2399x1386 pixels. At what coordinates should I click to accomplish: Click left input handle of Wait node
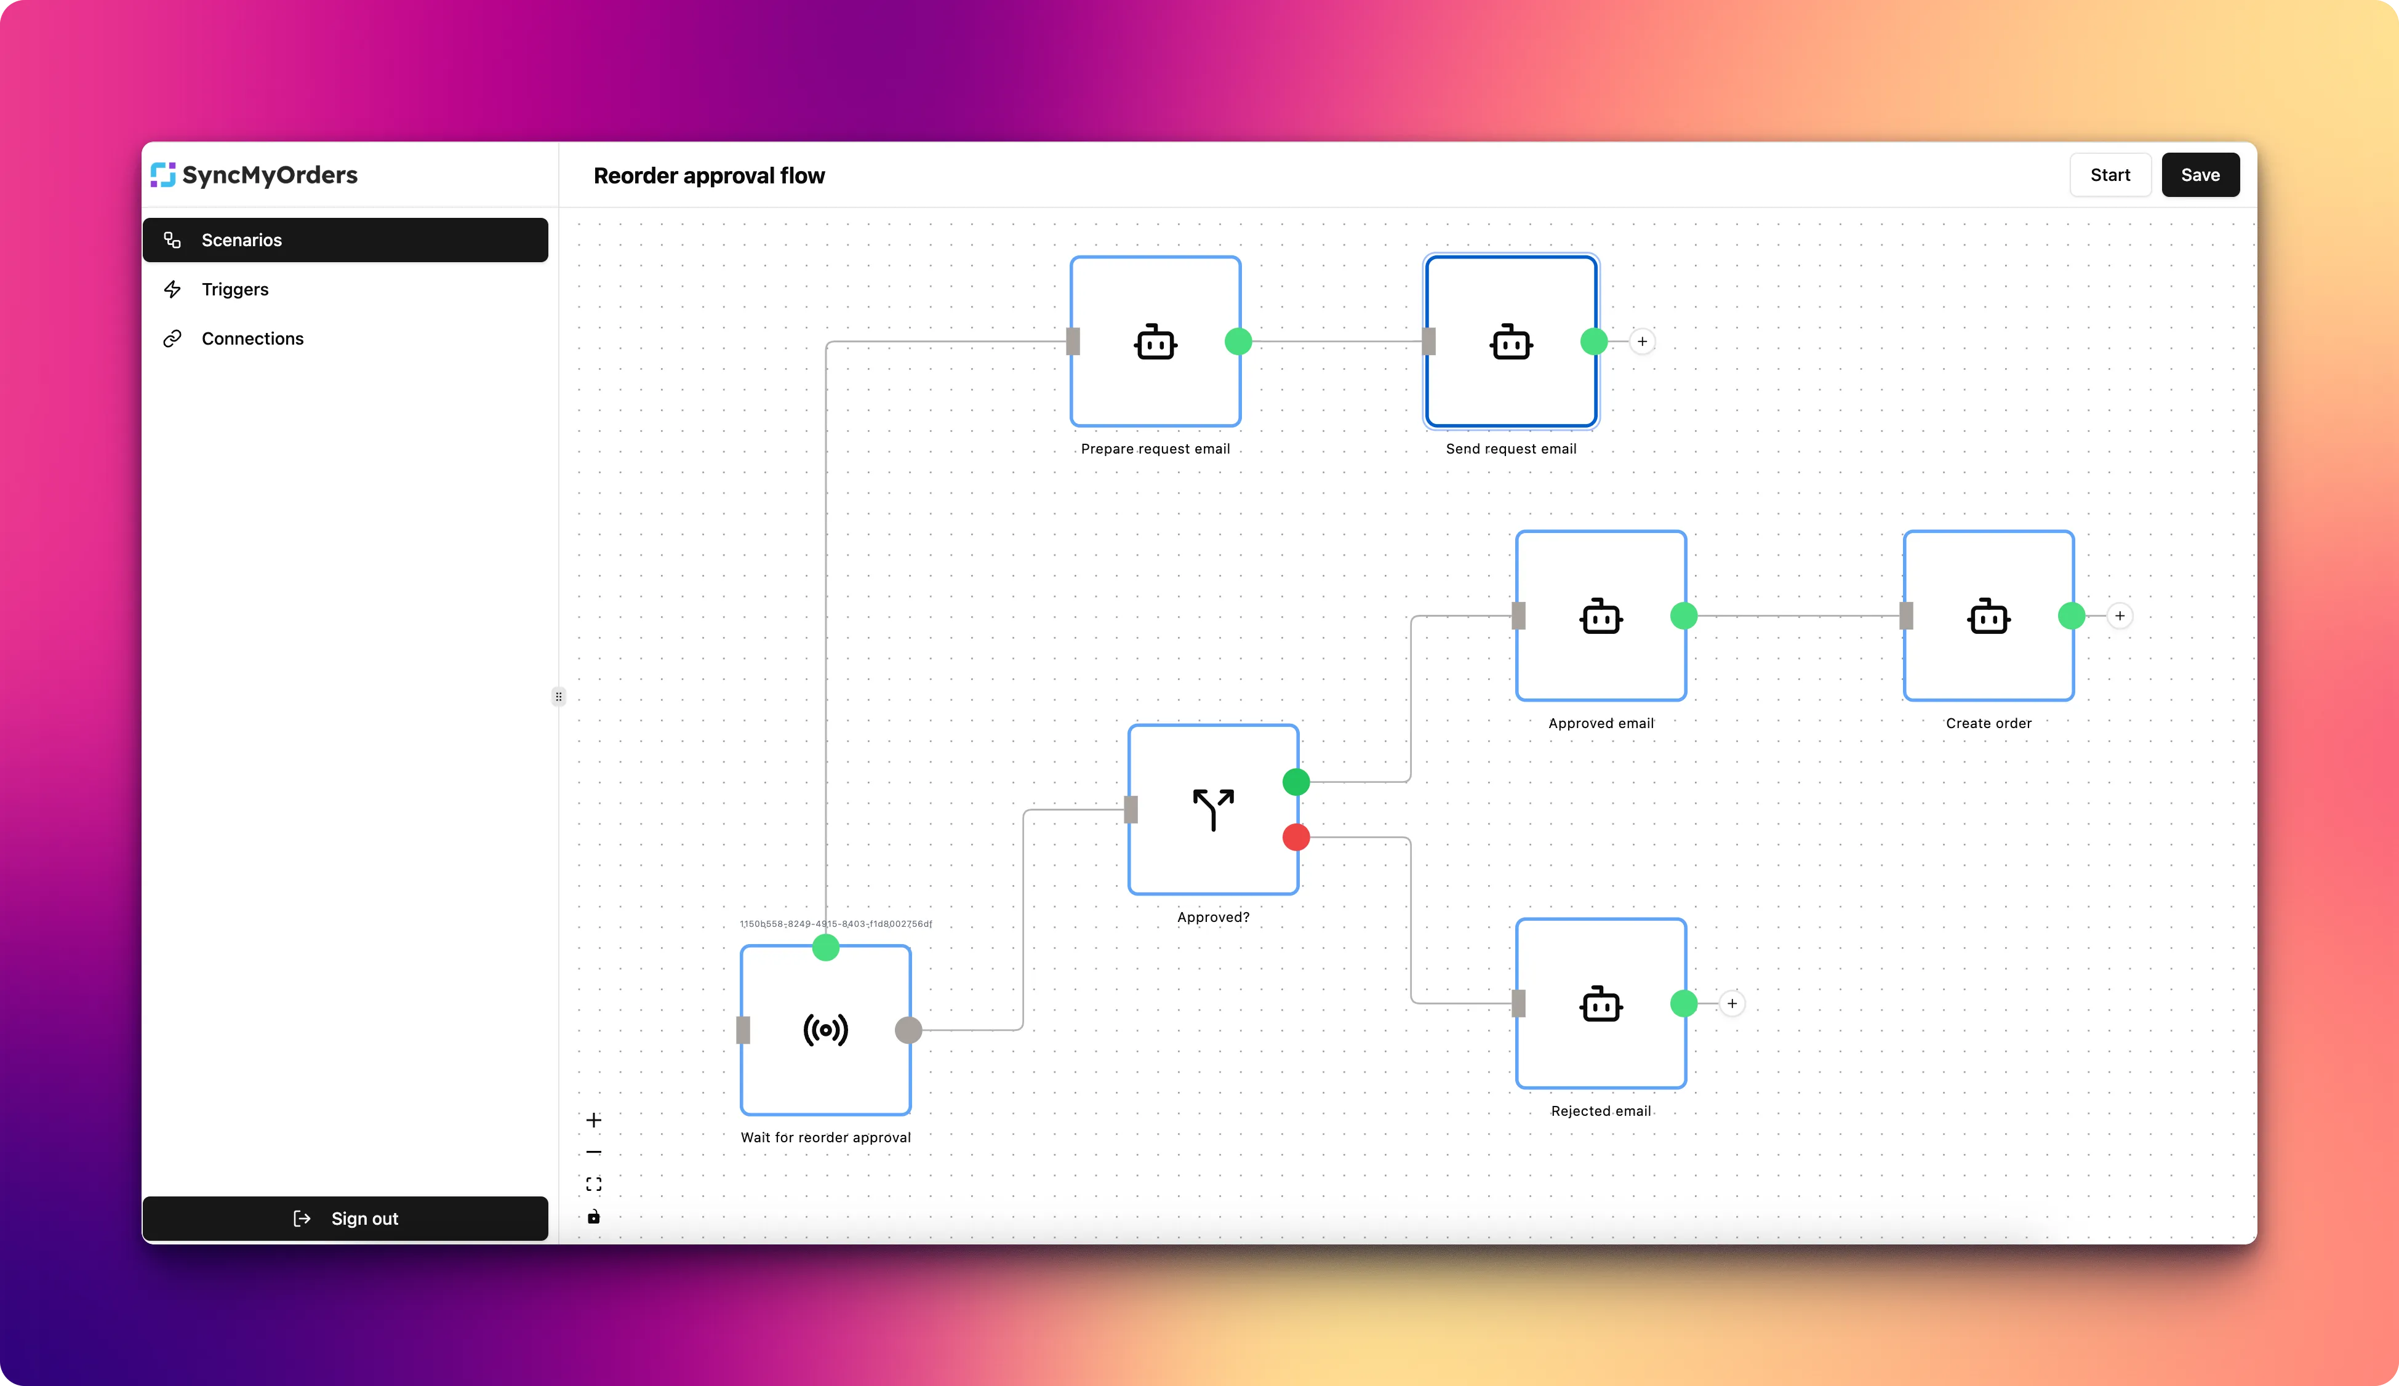pos(744,1030)
